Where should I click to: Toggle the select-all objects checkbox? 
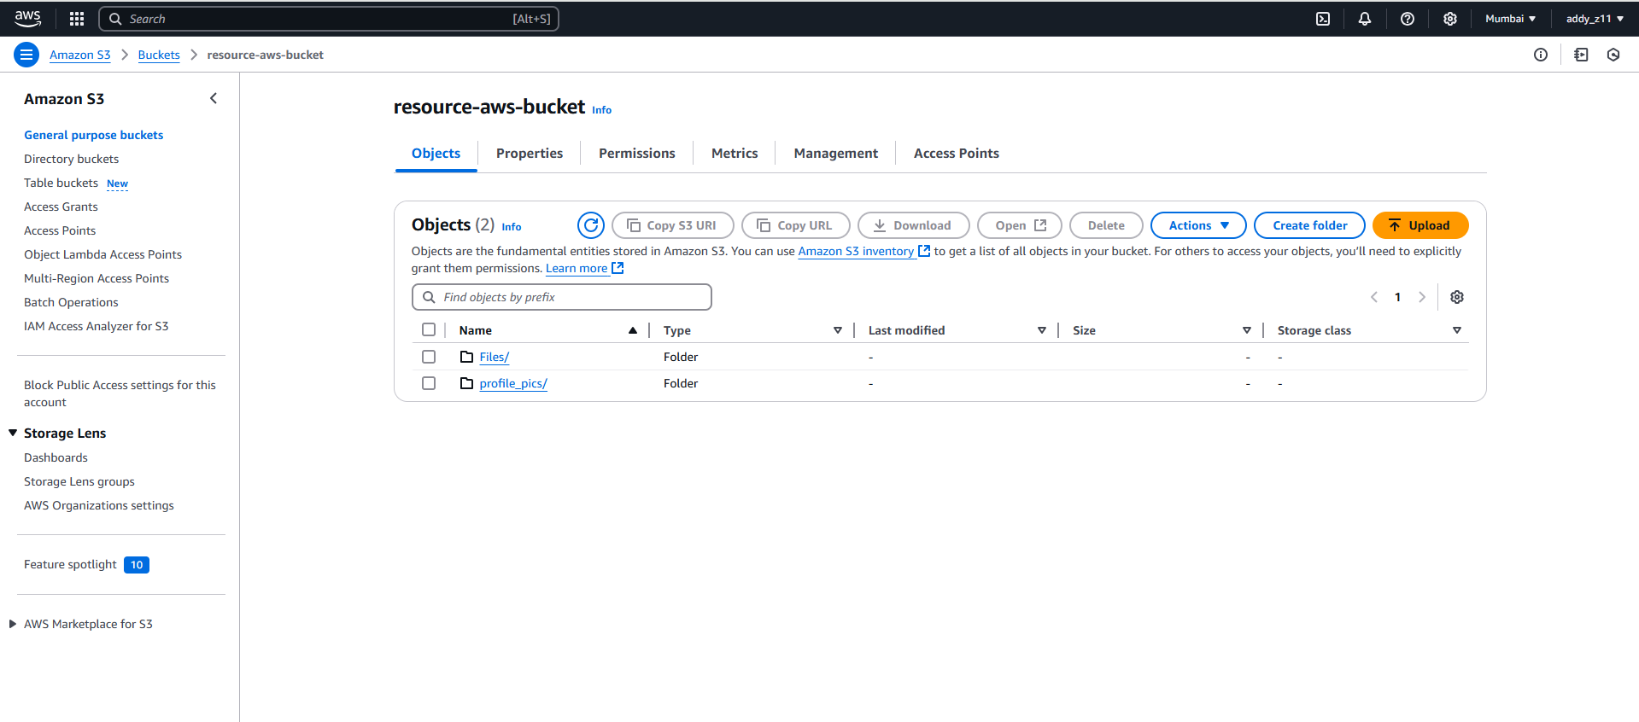429,330
